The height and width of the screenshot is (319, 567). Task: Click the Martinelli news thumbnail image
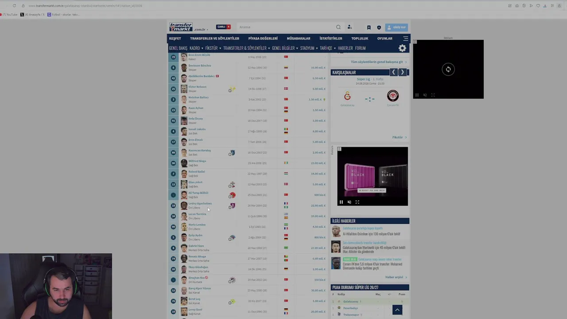tap(336, 247)
